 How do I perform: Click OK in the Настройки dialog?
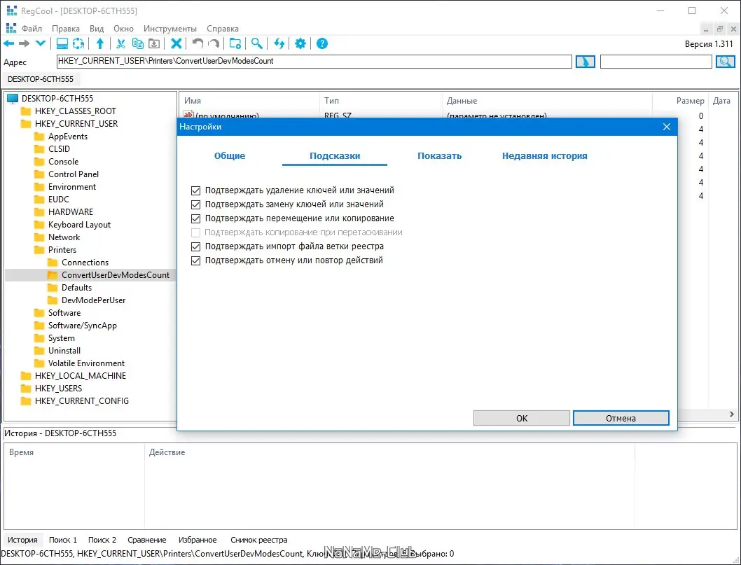click(522, 418)
